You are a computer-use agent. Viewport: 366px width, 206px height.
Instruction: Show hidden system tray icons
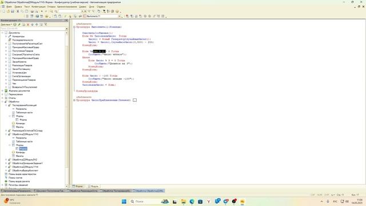coord(321,201)
